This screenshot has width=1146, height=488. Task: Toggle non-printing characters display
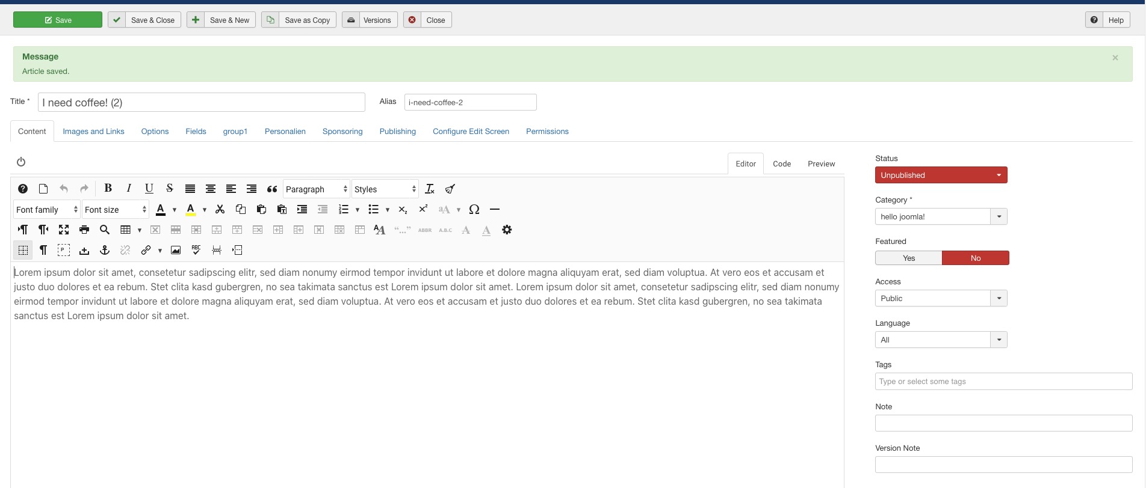click(43, 250)
